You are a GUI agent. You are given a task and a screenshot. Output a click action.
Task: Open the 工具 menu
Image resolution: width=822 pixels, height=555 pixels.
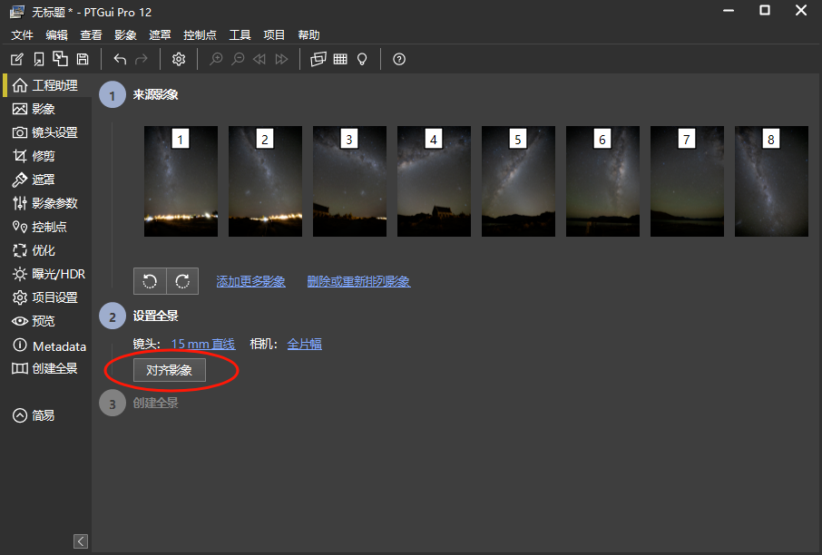(x=240, y=35)
